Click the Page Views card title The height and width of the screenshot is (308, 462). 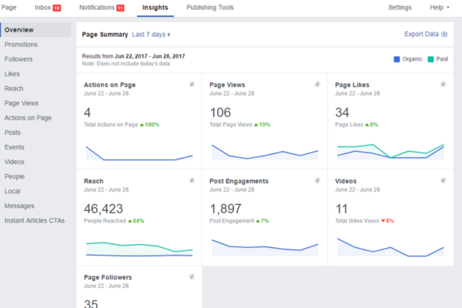(x=227, y=85)
